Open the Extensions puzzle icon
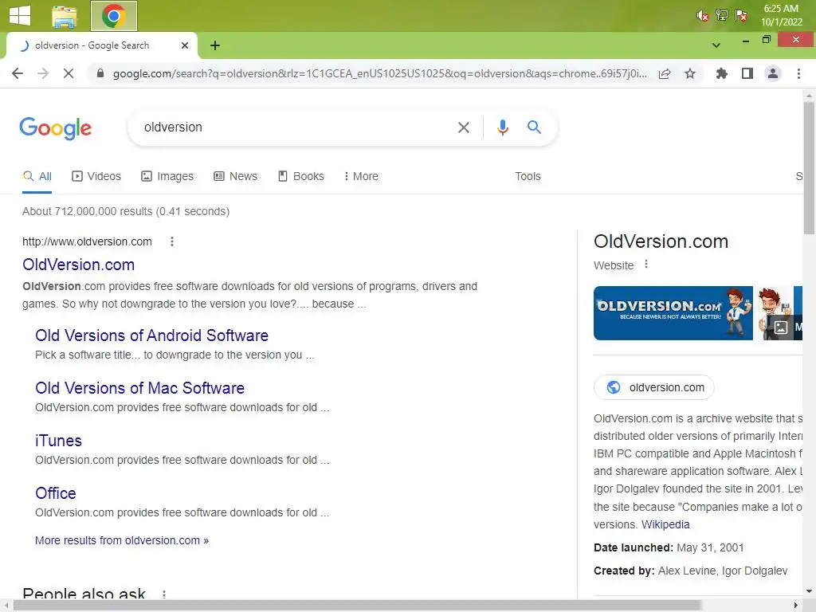This screenshot has width=816, height=612. [722, 73]
